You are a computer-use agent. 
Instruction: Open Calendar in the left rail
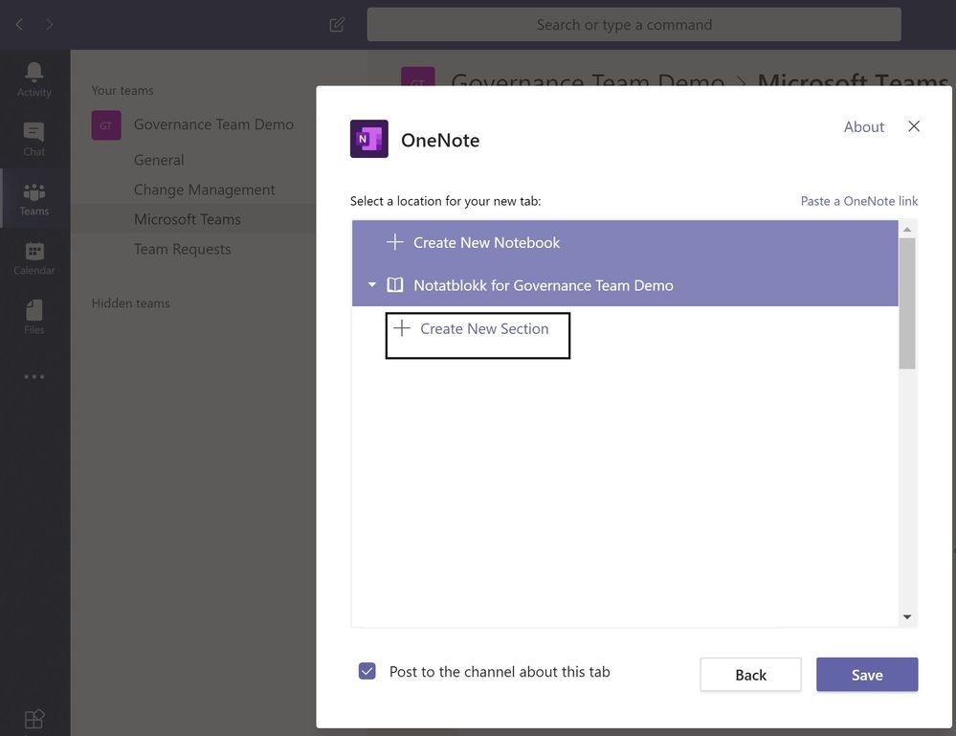point(34,258)
